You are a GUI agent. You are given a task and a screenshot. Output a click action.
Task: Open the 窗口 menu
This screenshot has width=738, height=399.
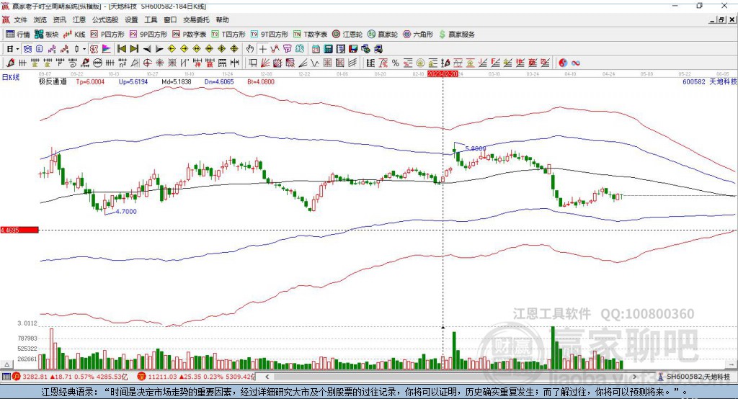(170, 19)
